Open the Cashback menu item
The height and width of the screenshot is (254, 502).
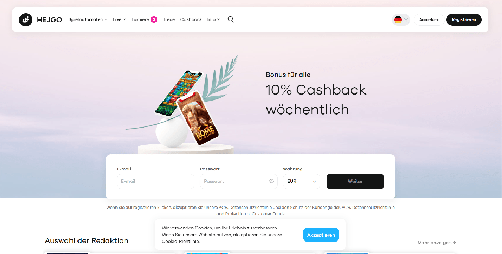(191, 20)
